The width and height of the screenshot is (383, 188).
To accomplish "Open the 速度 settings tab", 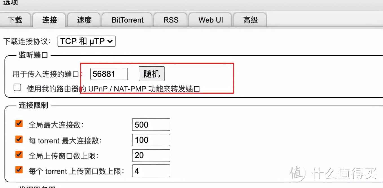I will tap(84, 20).
